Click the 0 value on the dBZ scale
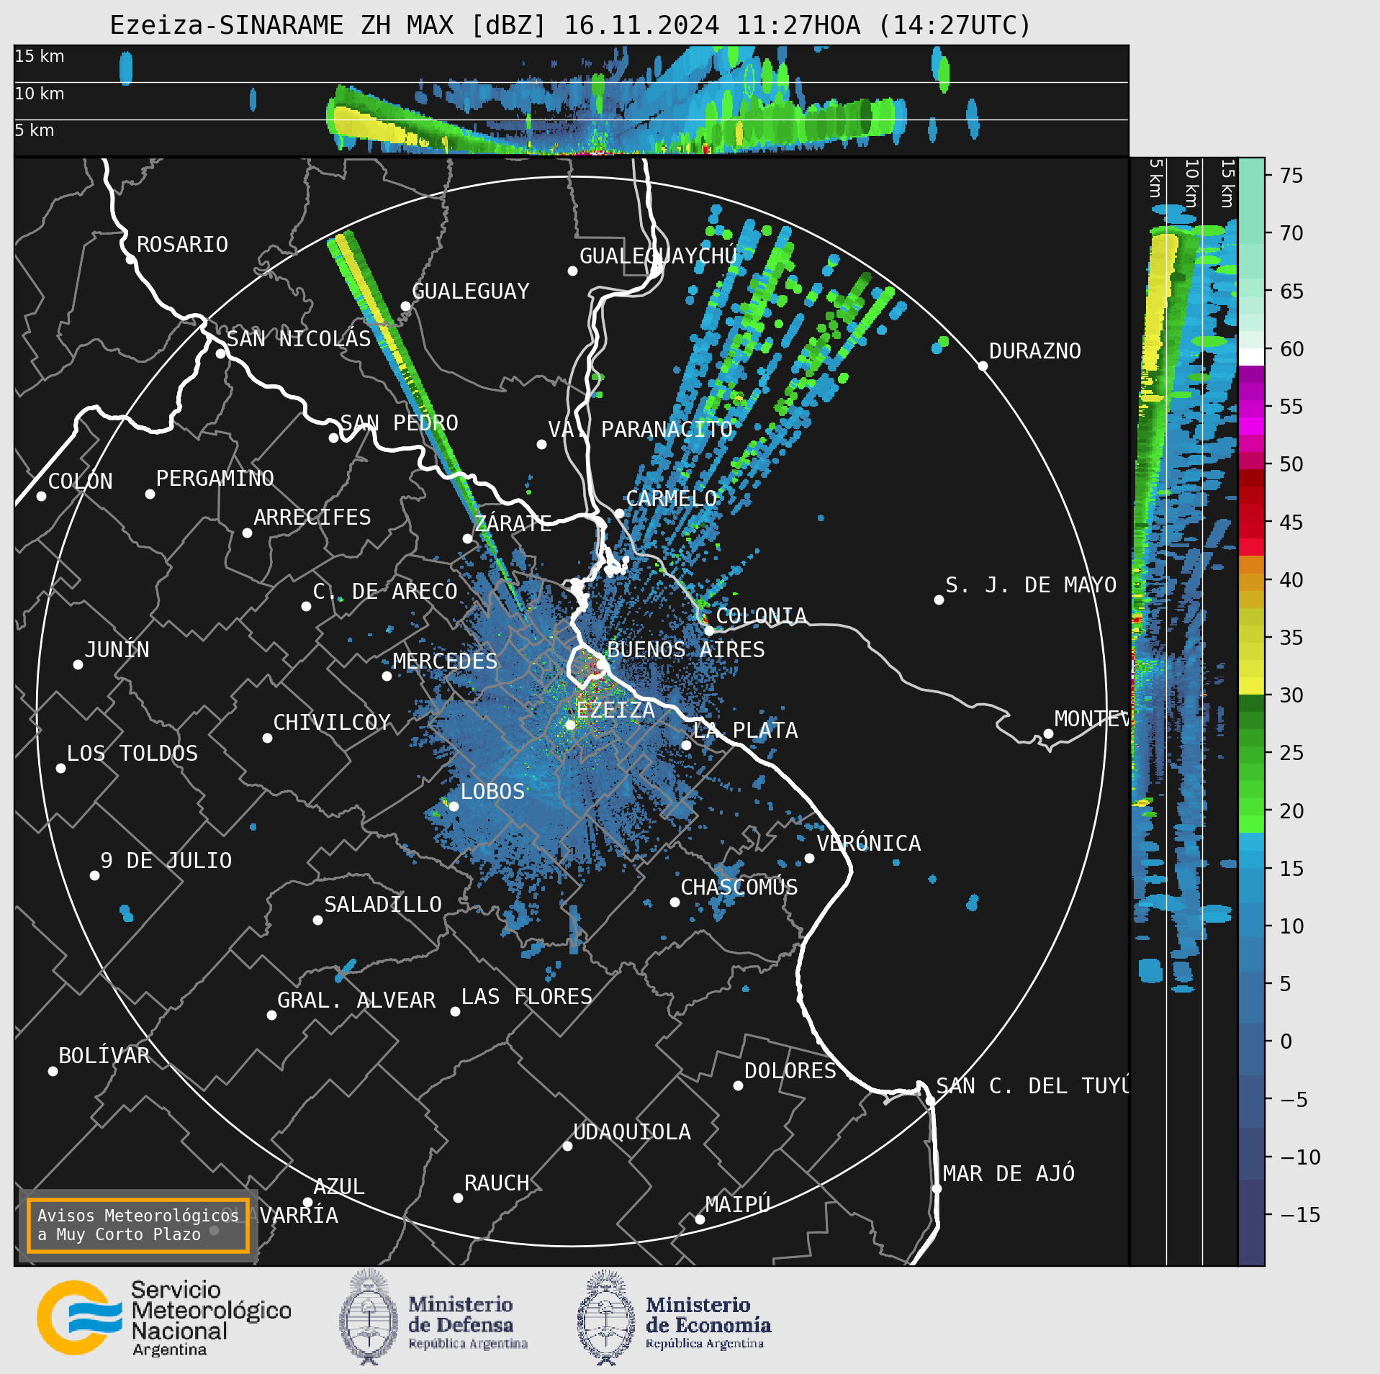Screen dimensions: 1380x1374 (1286, 1041)
